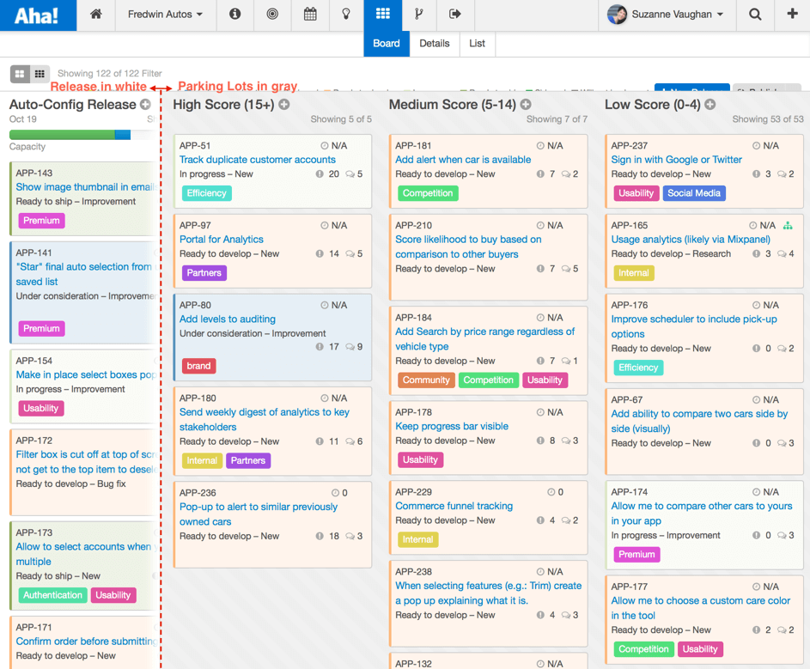Add item to High Score column
Image resolution: width=810 pixels, height=669 pixels.
[x=284, y=105]
